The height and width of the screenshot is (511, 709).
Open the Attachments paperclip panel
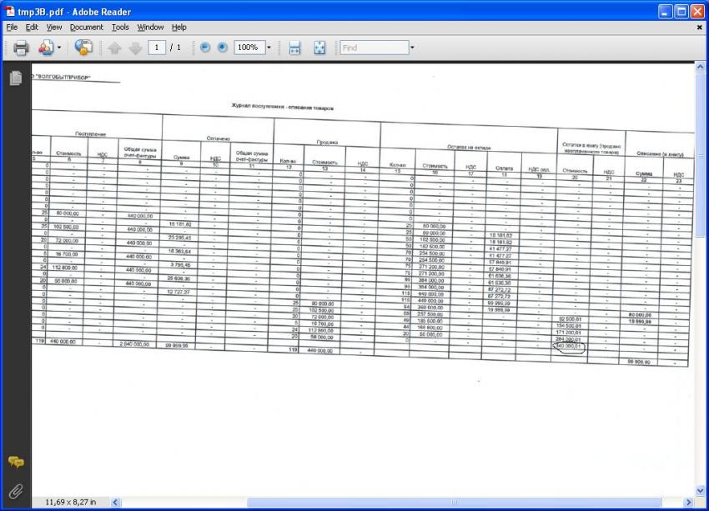tap(15, 490)
